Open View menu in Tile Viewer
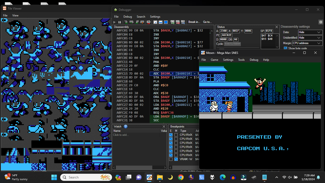The image size is (325, 183). point(15,15)
